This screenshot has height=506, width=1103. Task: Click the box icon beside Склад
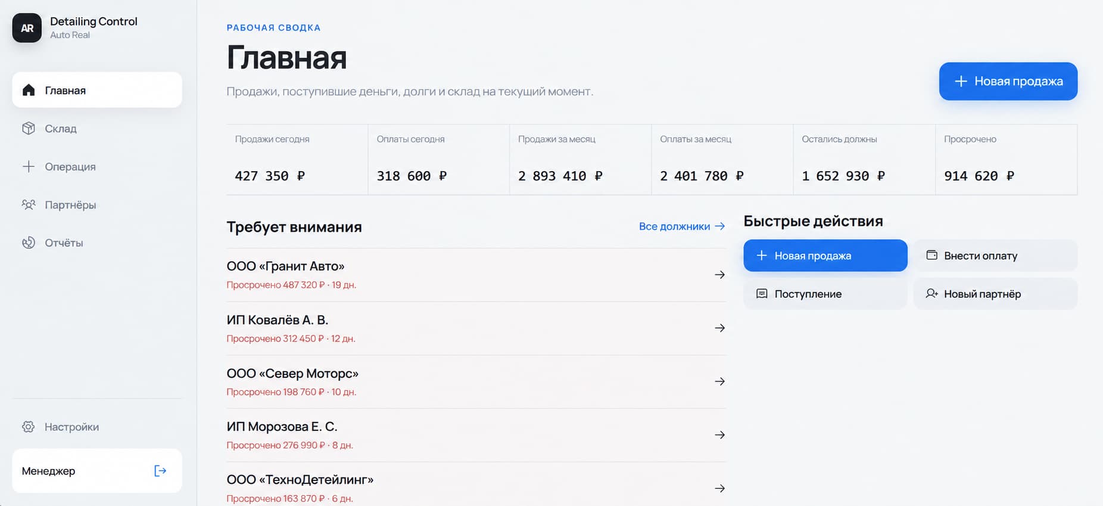[29, 128]
